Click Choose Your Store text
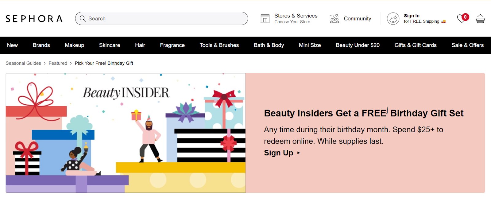 (x=292, y=22)
